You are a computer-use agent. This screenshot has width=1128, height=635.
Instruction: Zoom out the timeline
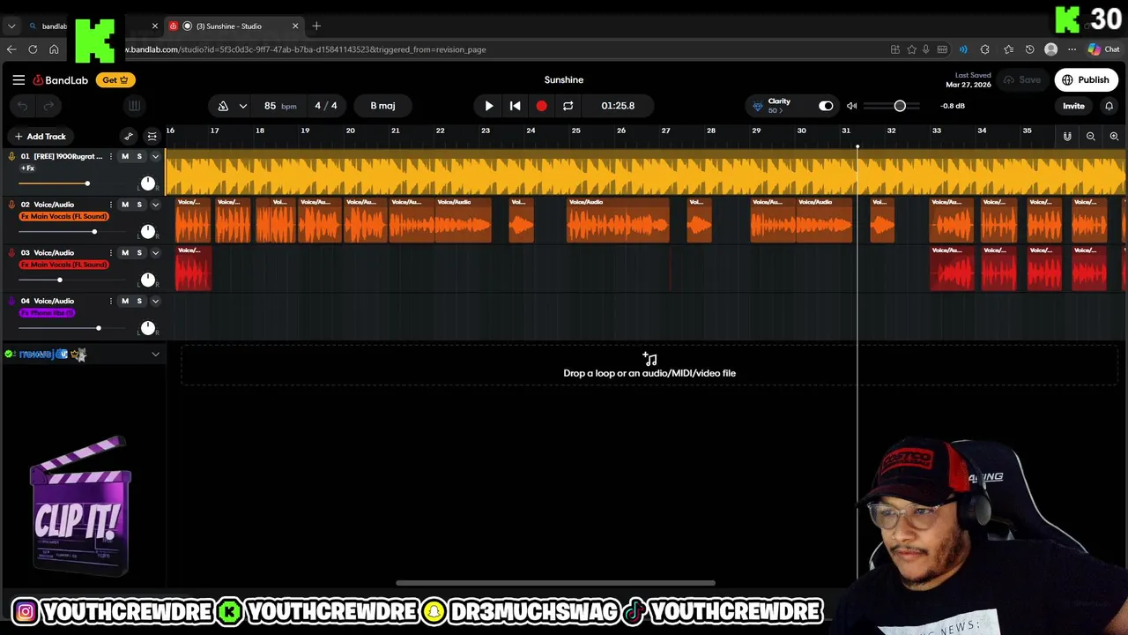pos(1091,137)
